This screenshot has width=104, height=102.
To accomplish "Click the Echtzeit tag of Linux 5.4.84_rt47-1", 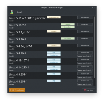I will [54, 46].
